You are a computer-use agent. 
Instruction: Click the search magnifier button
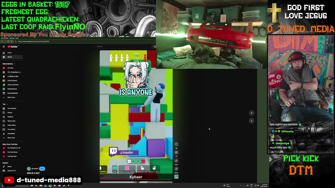click(155, 46)
